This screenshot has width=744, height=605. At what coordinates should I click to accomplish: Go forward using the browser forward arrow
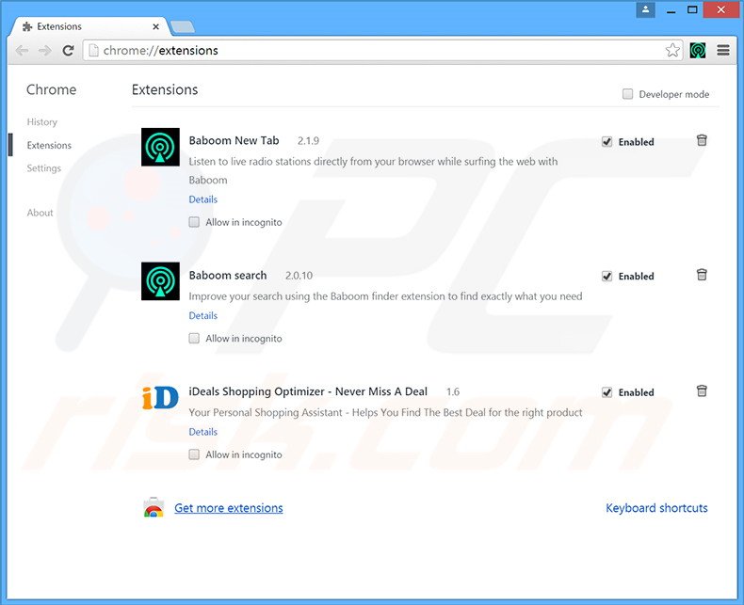pos(44,50)
